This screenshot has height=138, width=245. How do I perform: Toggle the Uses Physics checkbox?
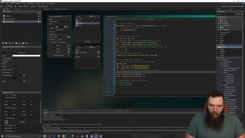(58, 42)
